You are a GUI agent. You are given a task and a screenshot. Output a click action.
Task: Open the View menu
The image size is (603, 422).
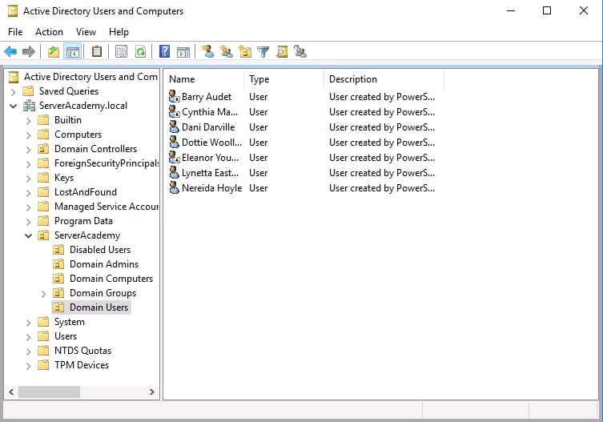[86, 32]
